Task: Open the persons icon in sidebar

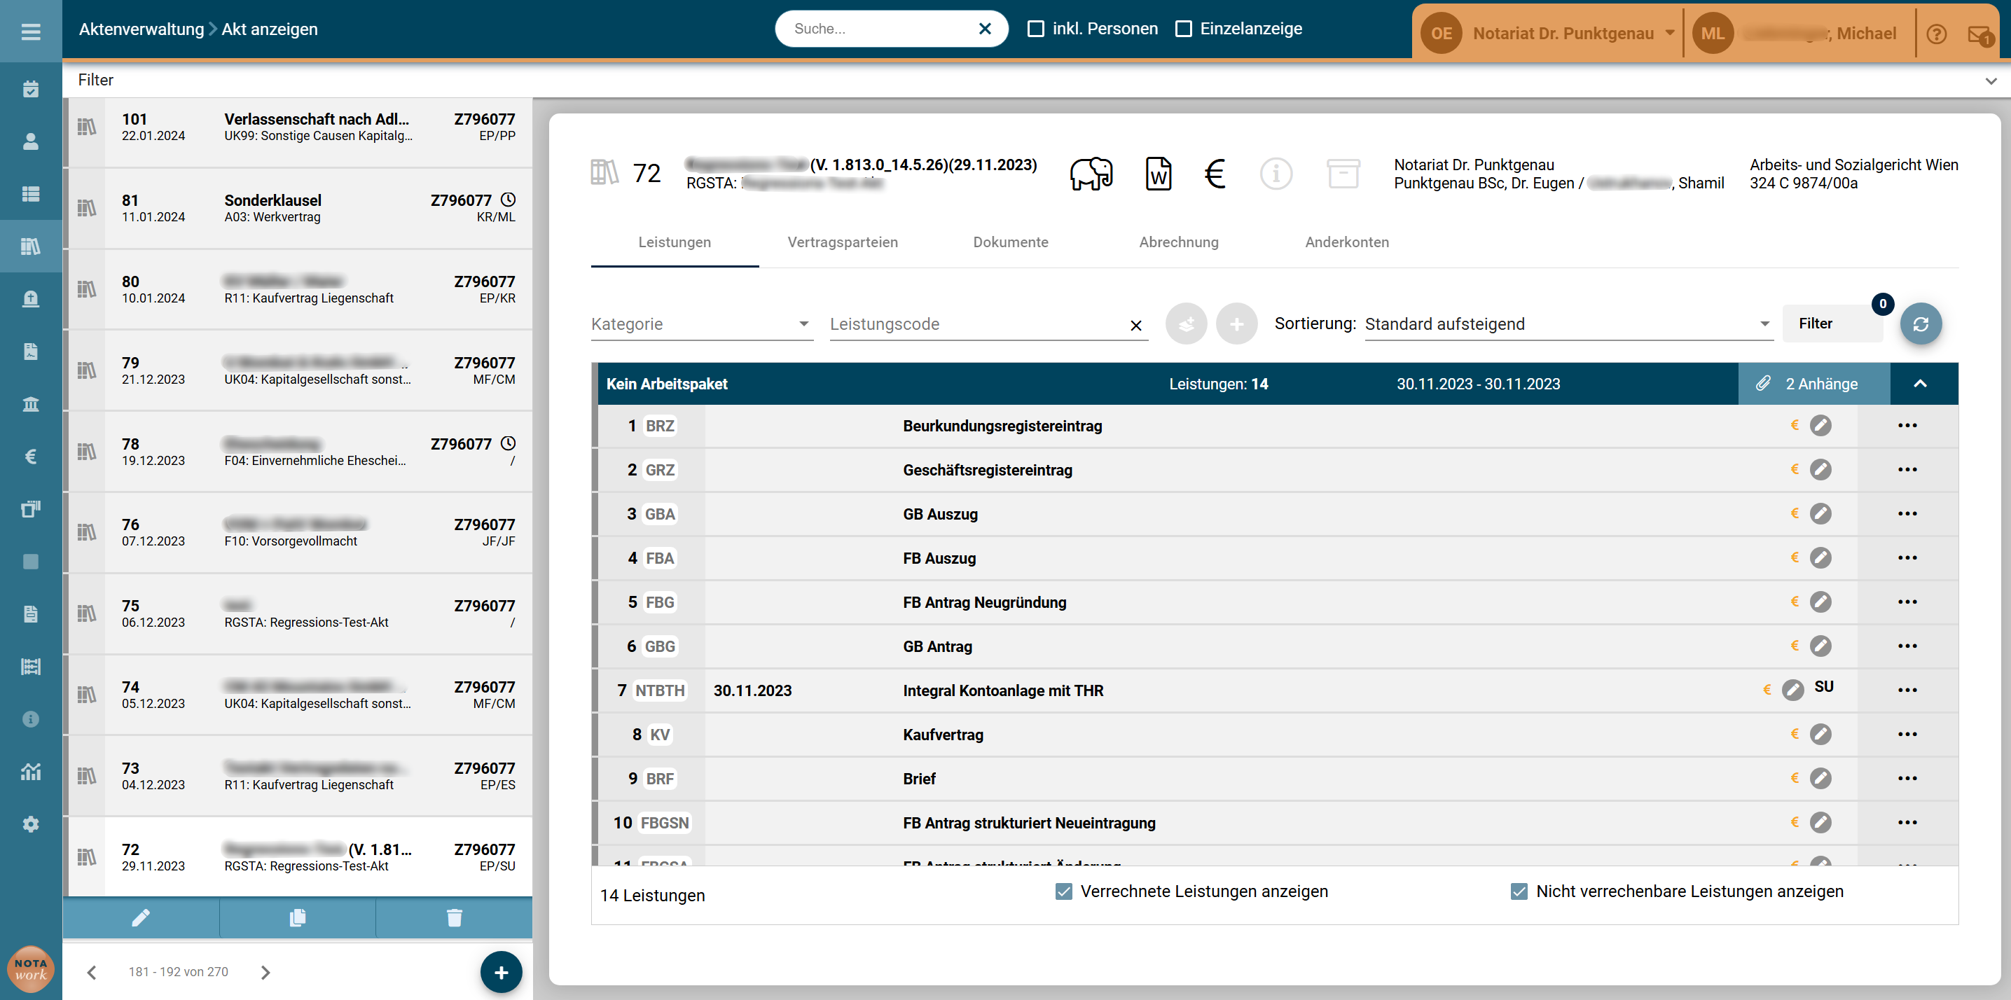Action: [30, 141]
